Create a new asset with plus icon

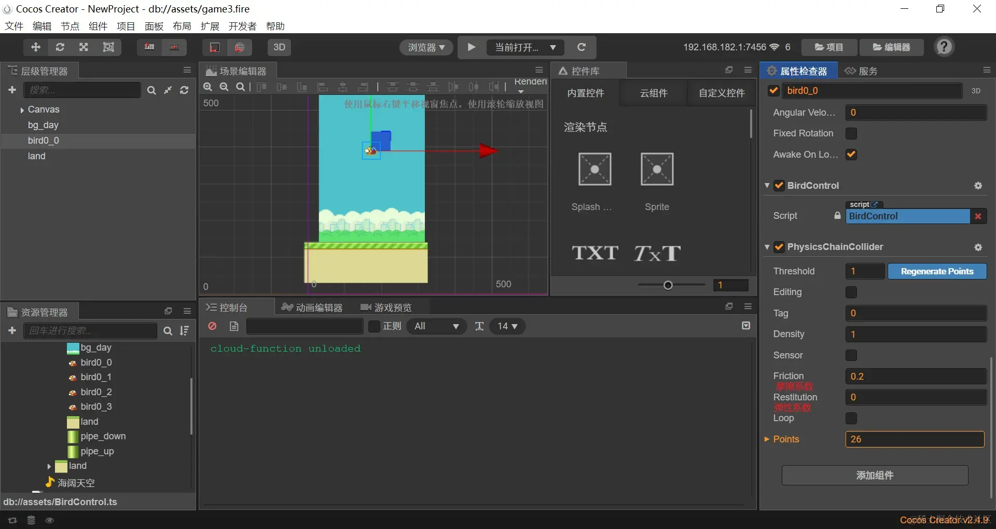pos(12,331)
